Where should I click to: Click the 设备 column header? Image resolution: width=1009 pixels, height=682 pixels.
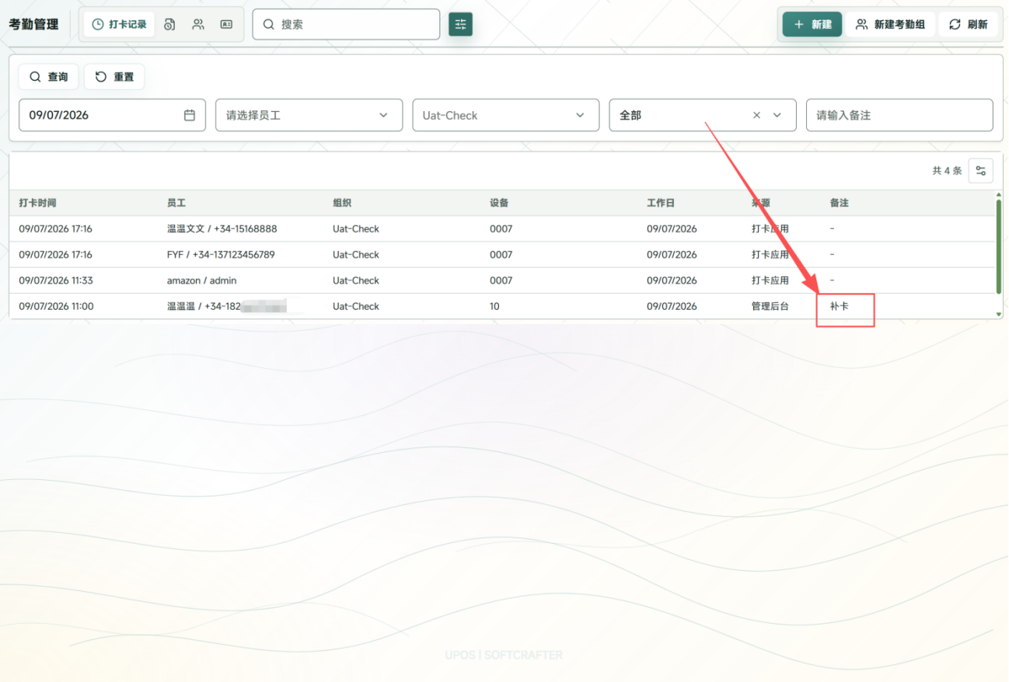[x=499, y=203]
